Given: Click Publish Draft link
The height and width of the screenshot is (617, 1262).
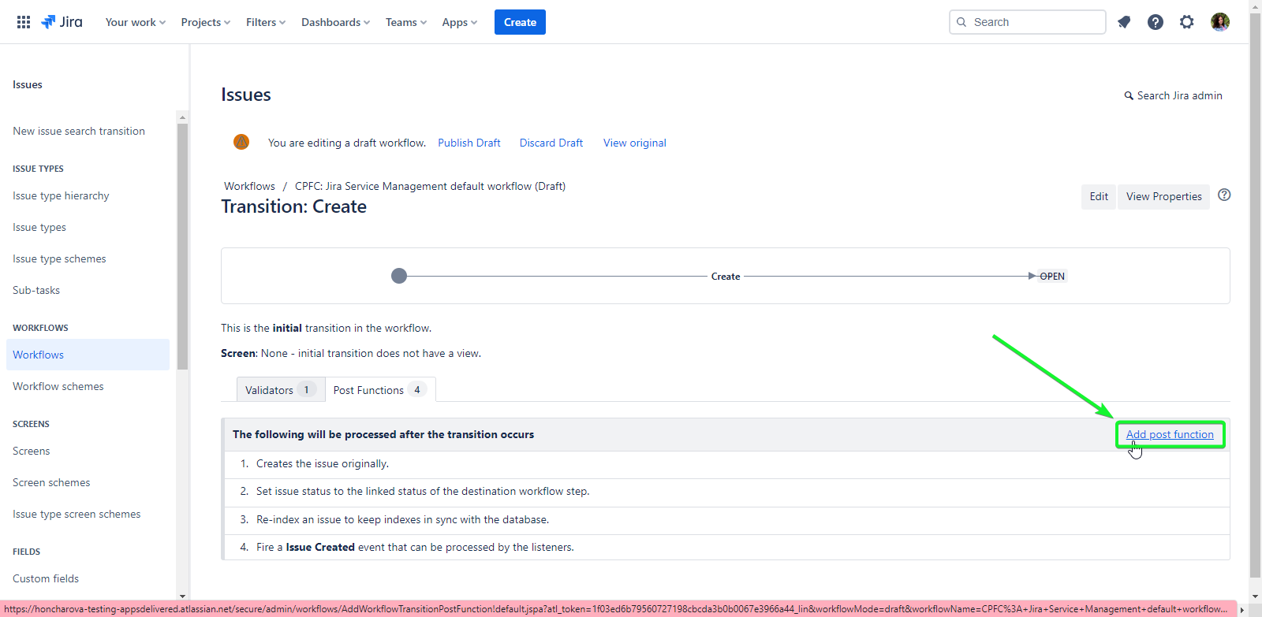Looking at the screenshot, I should (x=469, y=143).
